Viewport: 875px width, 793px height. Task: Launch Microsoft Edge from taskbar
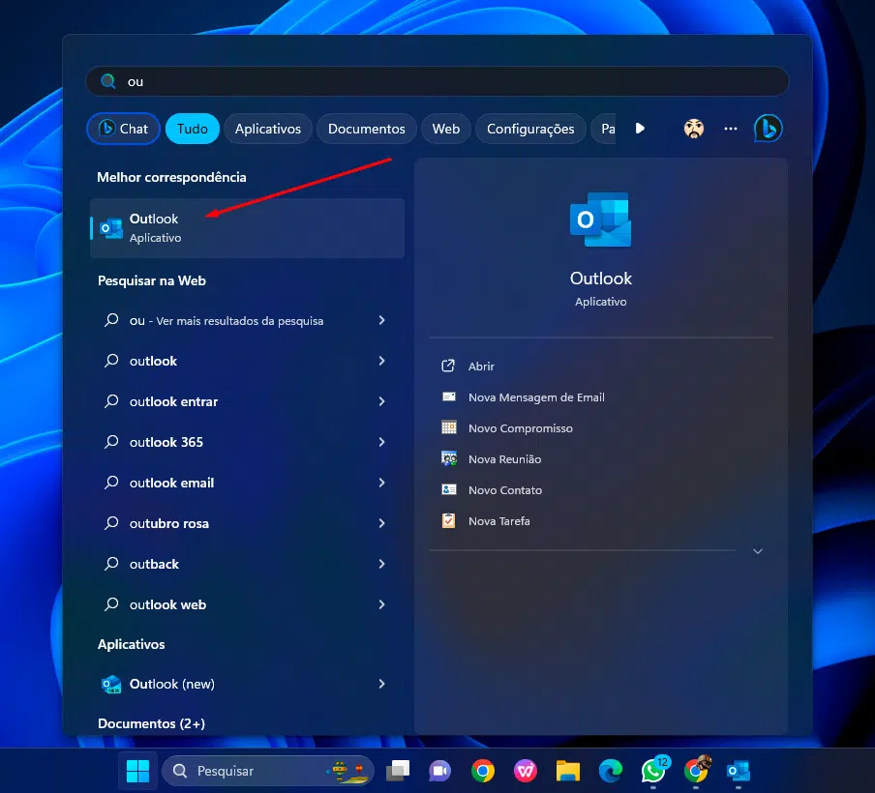611,771
